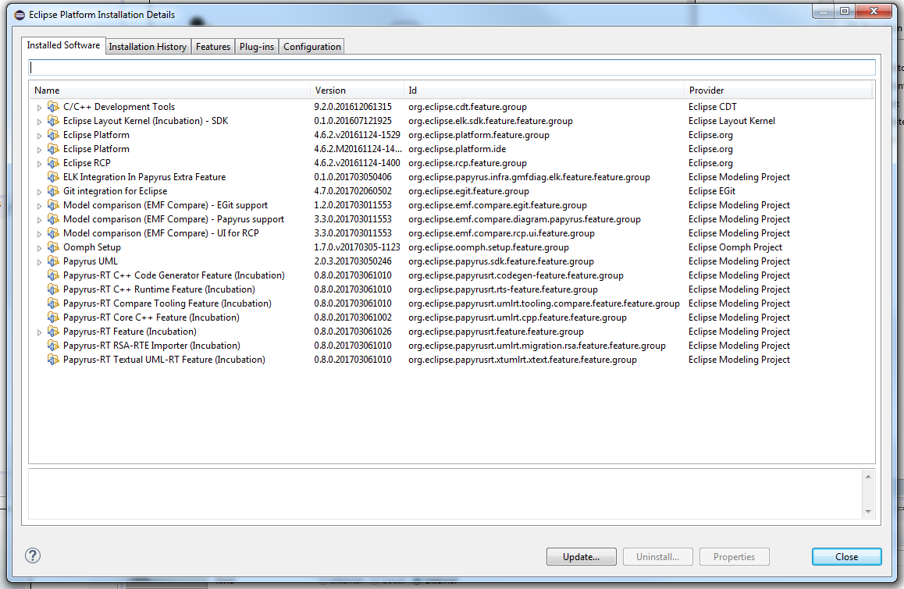
Task: Open the Features tab
Action: pos(213,47)
